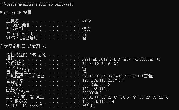Click the host name value st12
Image resolution: width=179 pixels, height=110 pixels.
pos(87,21)
